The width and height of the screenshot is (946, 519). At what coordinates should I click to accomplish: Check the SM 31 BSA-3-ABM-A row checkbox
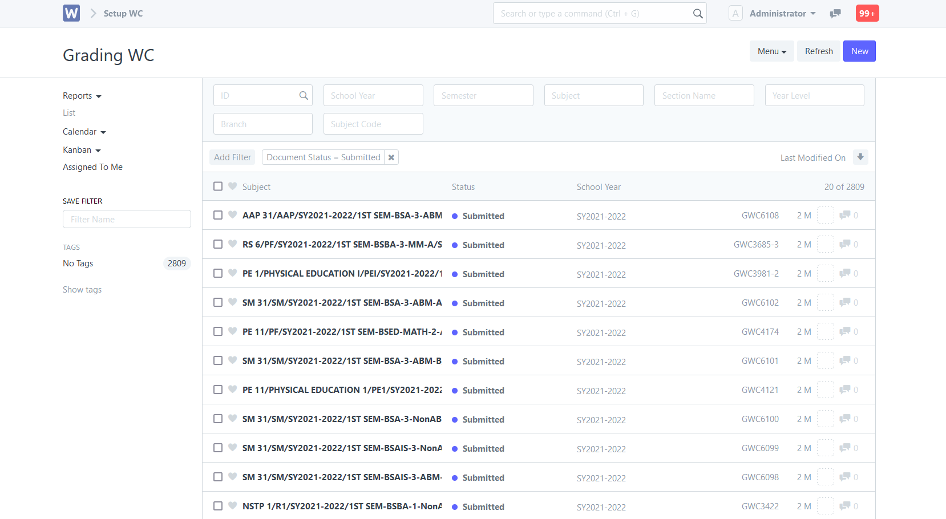(218, 302)
